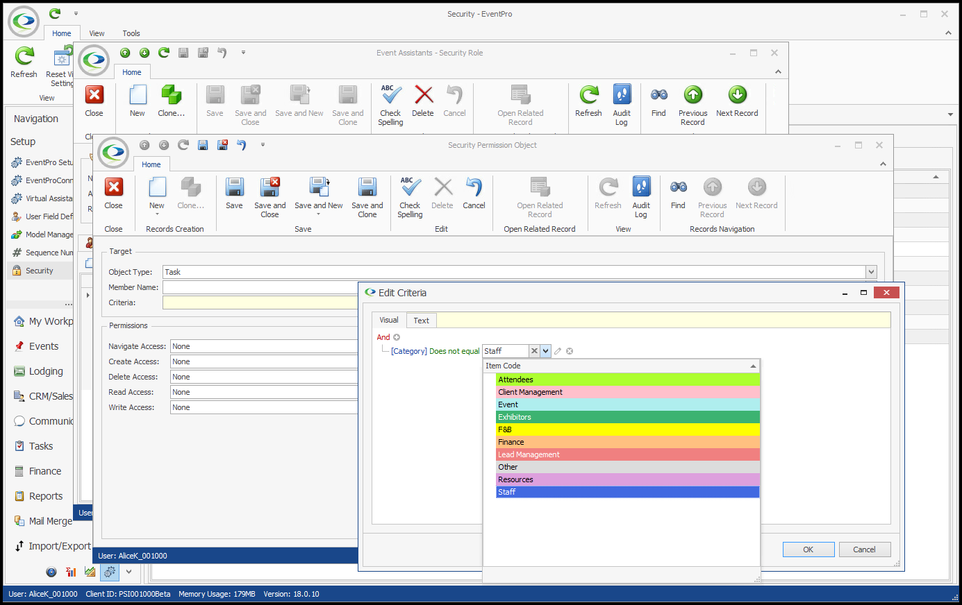Select Lead Management in the Item Code list
Screen dimensions: 962x605
coord(628,454)
